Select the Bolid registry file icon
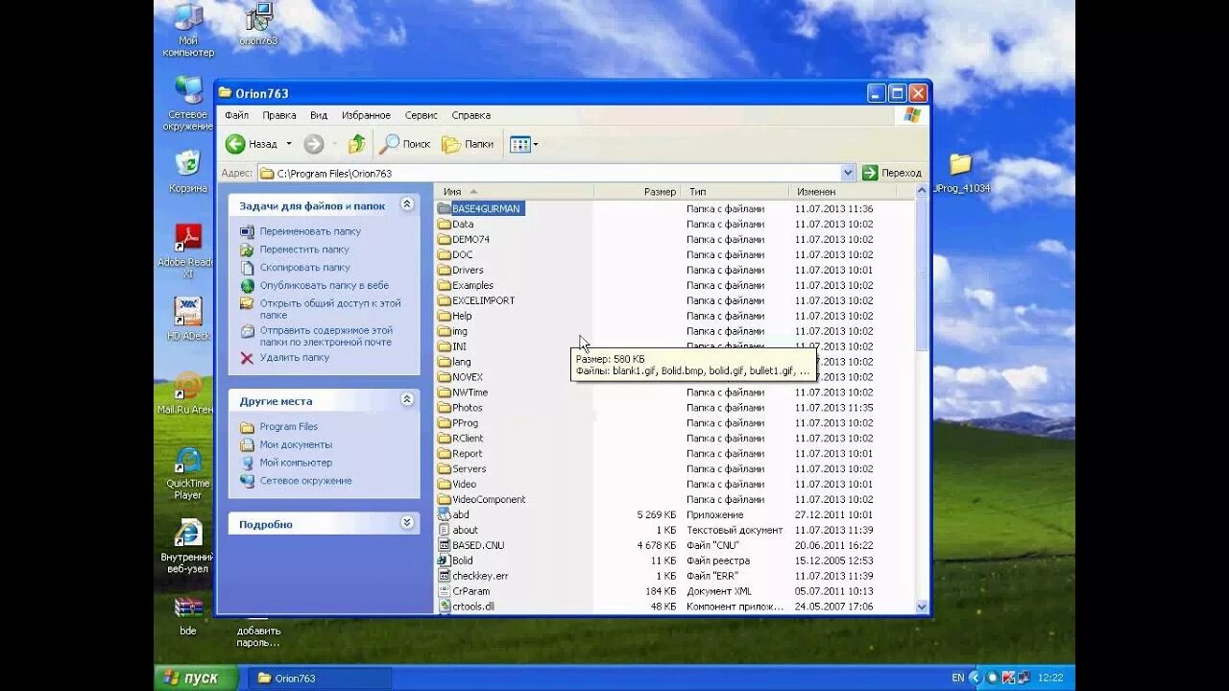 [444, 560]
